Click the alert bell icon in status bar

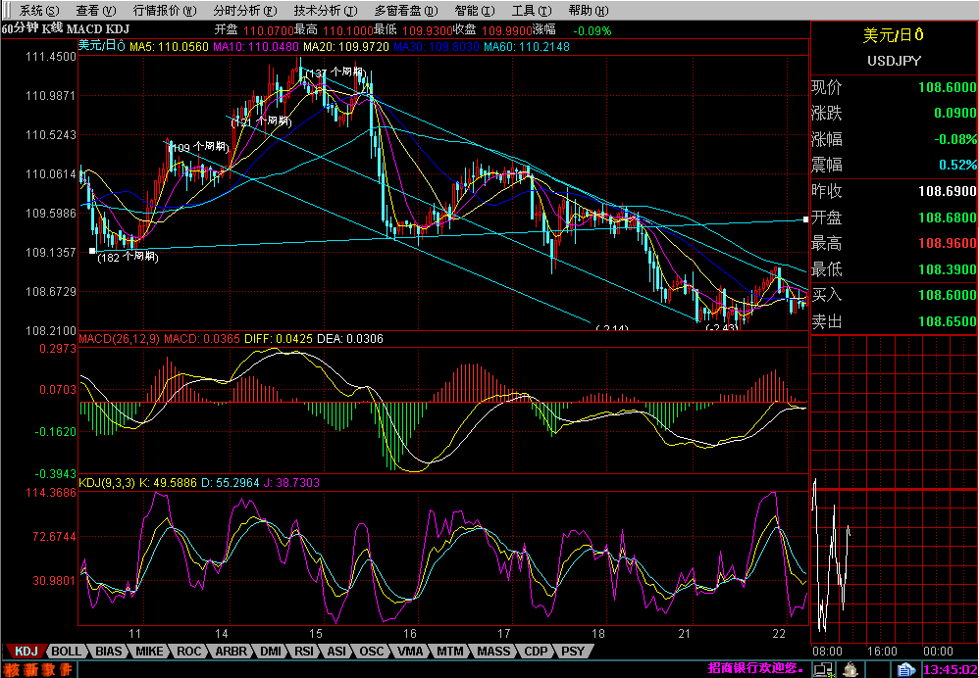coord(850,669)
